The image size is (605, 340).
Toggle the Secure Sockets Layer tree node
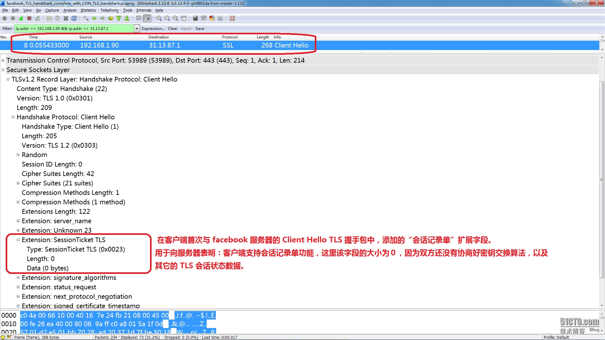(3, 70)
